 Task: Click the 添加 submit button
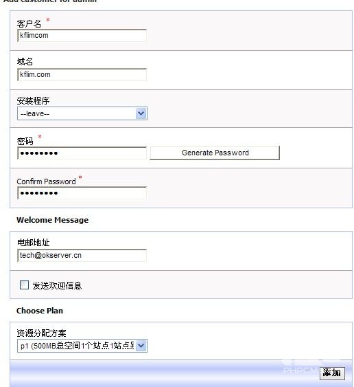tap(332, 373)
